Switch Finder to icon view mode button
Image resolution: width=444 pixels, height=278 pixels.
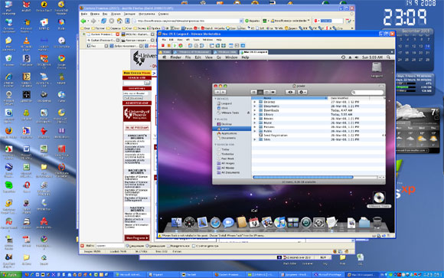coord(253,92)
